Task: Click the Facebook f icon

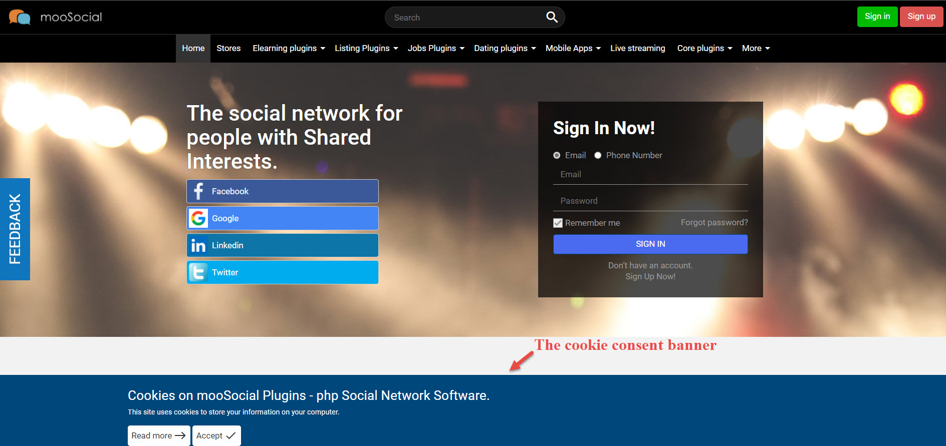Action: click(x=198, y=191)
